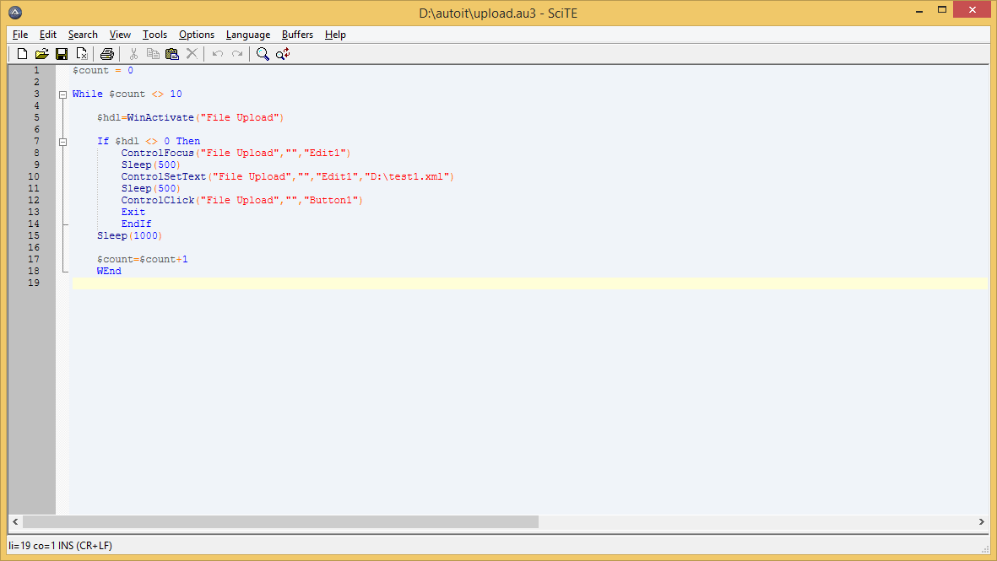This screenshot has width=997, height=561.
Task: Select the Copy icon on the toolbar
Action: [153, 53]
